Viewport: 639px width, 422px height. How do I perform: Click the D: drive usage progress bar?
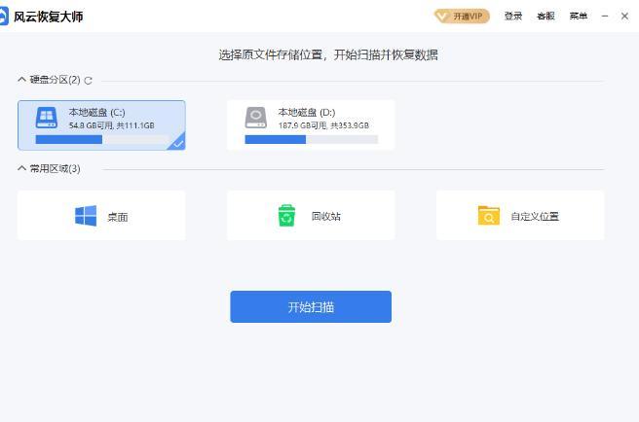(312, 140)
